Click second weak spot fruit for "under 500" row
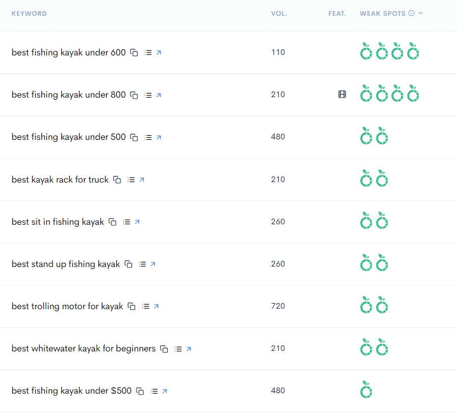 [382, 136]
